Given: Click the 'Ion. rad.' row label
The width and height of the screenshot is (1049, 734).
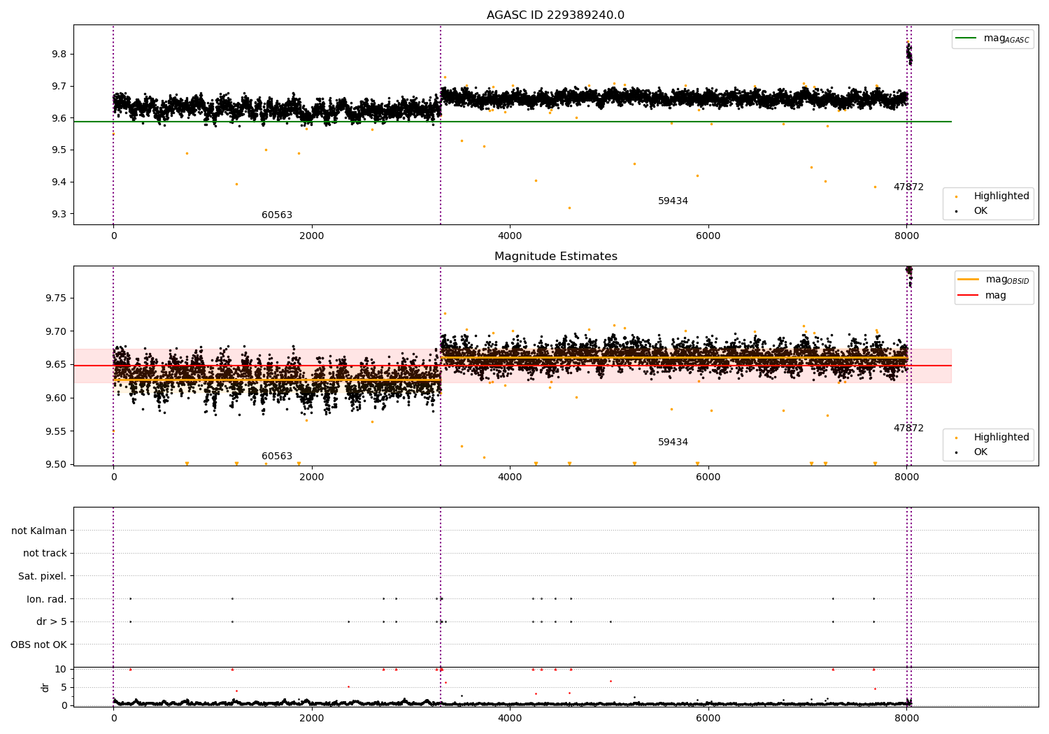Looking at the screenshot, I should coord(47,600).
